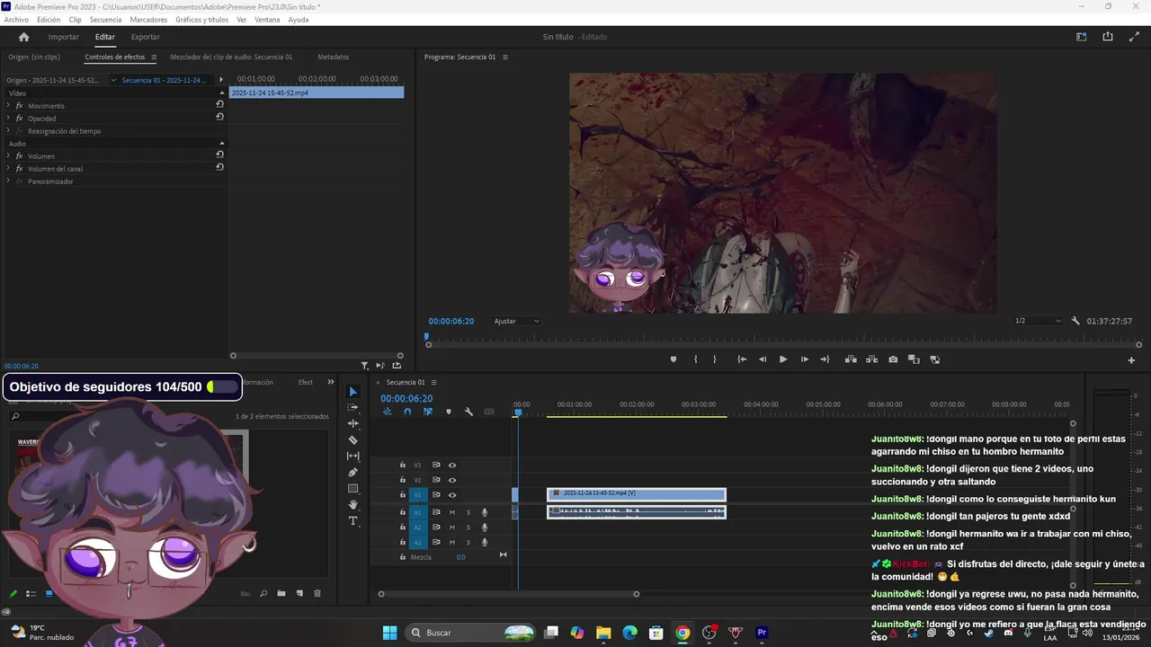Image resolution: width=1151 pixels, height=647 pixels.
Task: Expand the Volumen effect properties
Action: [8, 155]
